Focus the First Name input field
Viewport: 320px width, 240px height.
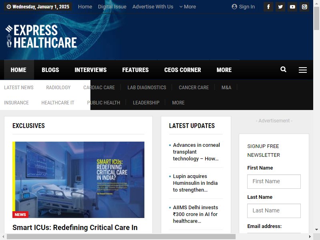tap(274, 182)
